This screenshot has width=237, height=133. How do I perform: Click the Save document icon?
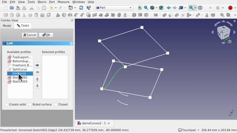(18, 8)
